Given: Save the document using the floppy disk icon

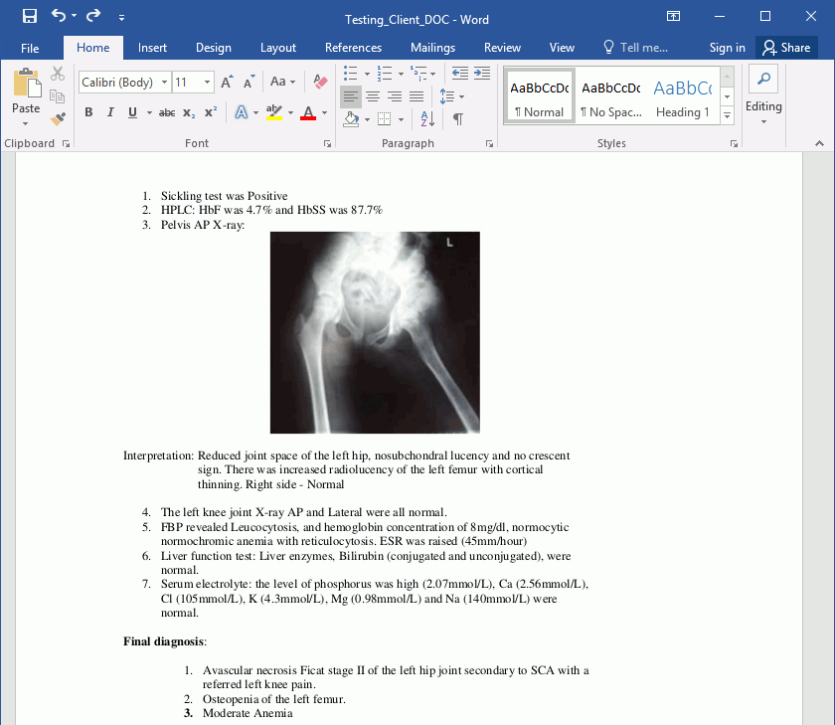Looking at the screenshot, I should [30, 16].
